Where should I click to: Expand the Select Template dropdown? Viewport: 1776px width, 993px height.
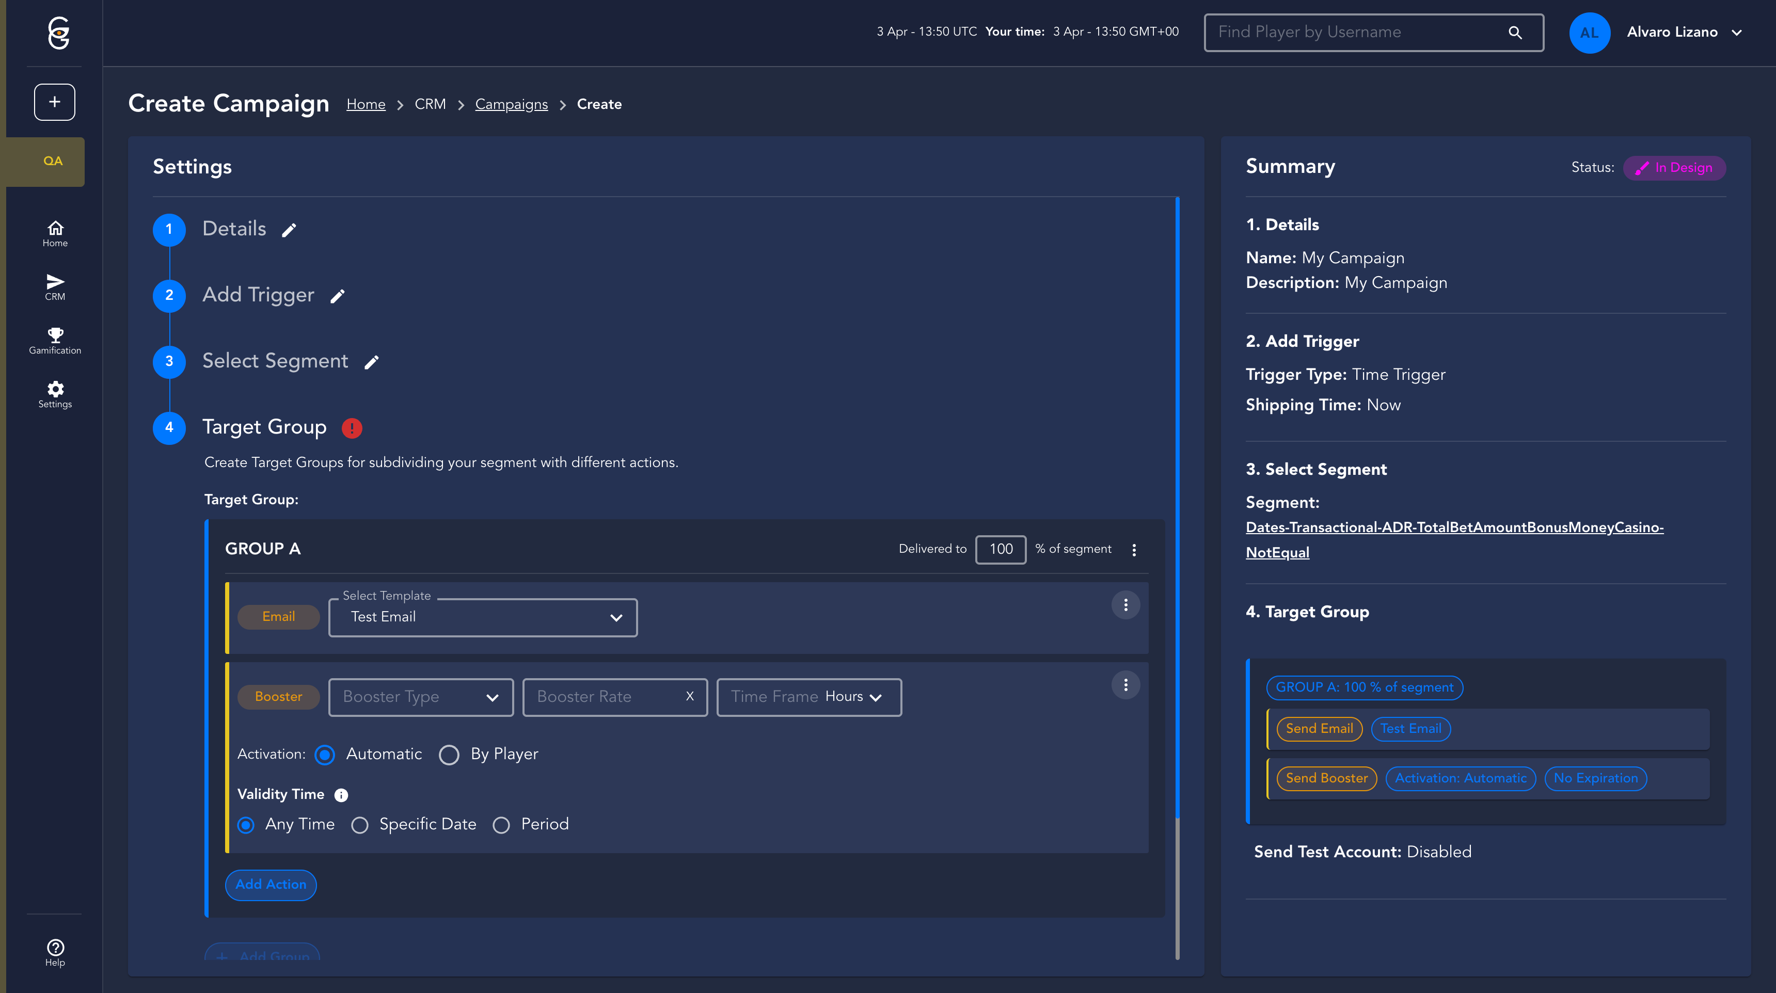483,617
